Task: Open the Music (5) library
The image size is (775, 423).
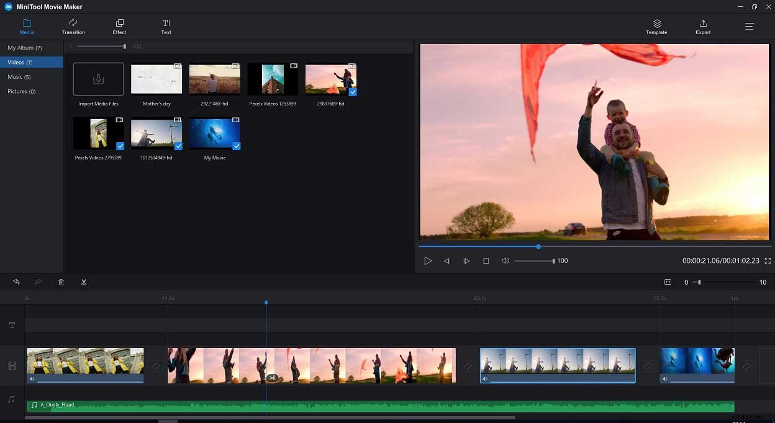Action: click(x=19, y=76)
